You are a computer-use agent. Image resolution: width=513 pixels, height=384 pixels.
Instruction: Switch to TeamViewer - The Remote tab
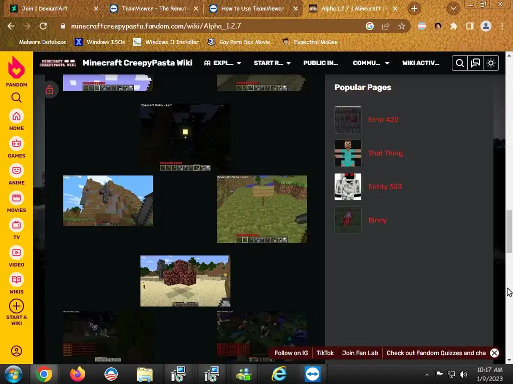[x=154, y=9]
